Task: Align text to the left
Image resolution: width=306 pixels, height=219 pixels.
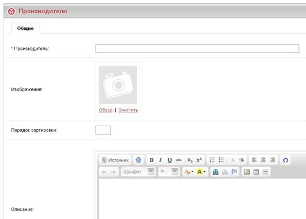Action: click(254, 160)
